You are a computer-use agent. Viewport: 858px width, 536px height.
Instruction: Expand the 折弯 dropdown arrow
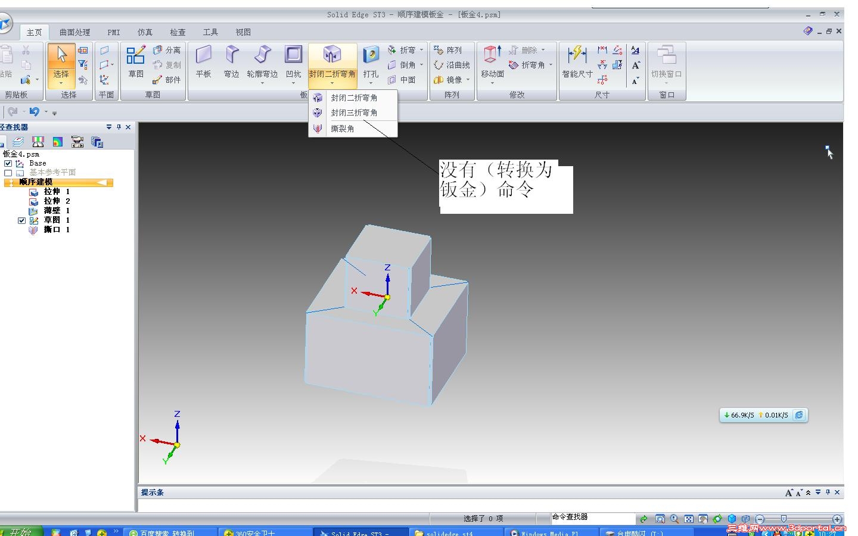(x=421, y=50)
